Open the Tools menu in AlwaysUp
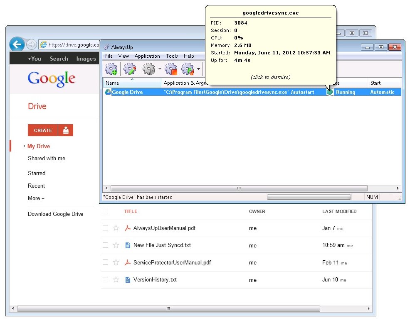410x323 pixels. 172,56
